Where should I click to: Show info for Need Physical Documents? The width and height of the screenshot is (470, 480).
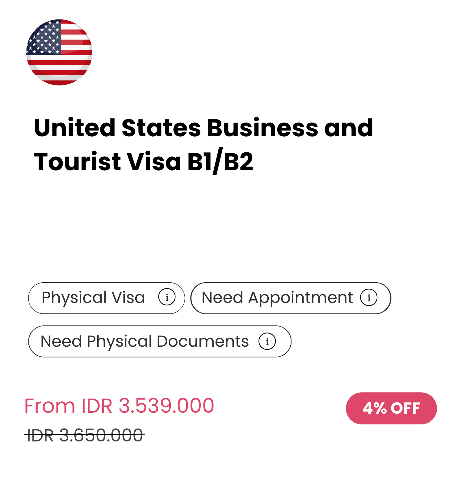coord(267,341)
